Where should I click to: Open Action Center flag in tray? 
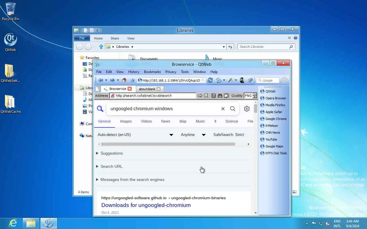pos(314,224)
